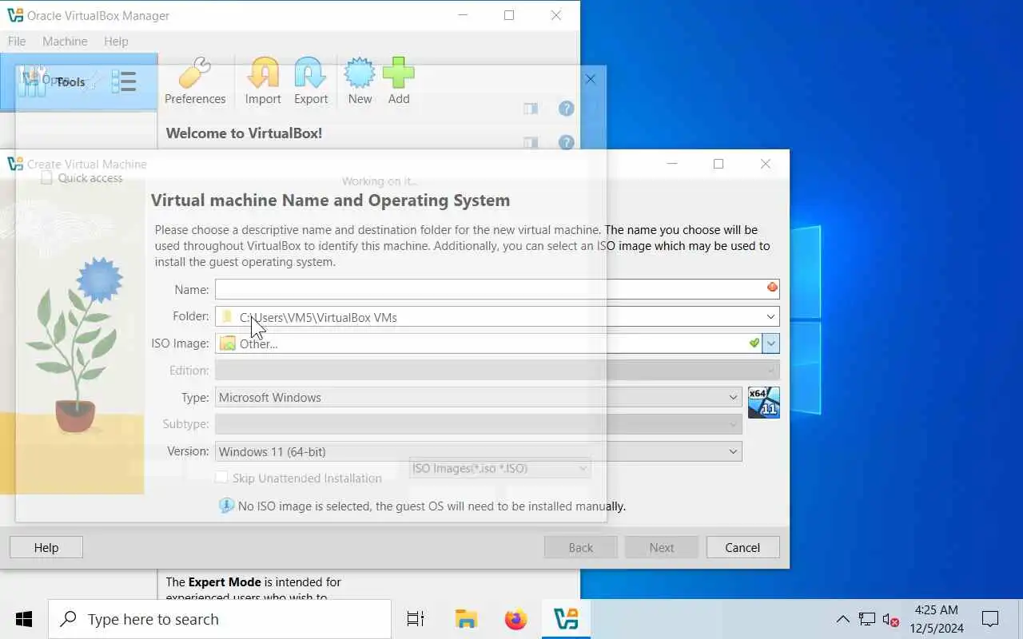Viewport: 1023px width, 639px height.
Task: Click the Oracle VirtualBox Manager title logo
Action: 15,15
